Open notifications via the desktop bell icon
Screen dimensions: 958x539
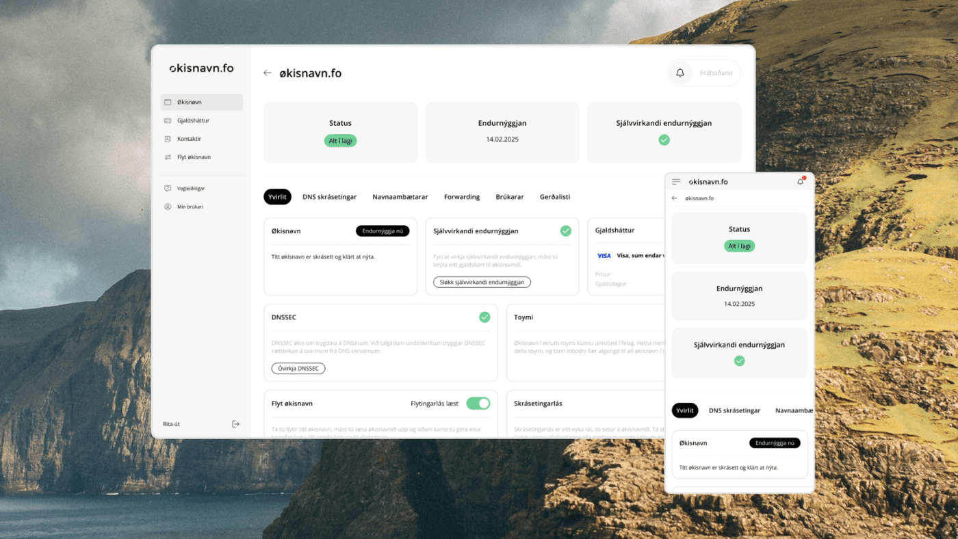[680, 73]
